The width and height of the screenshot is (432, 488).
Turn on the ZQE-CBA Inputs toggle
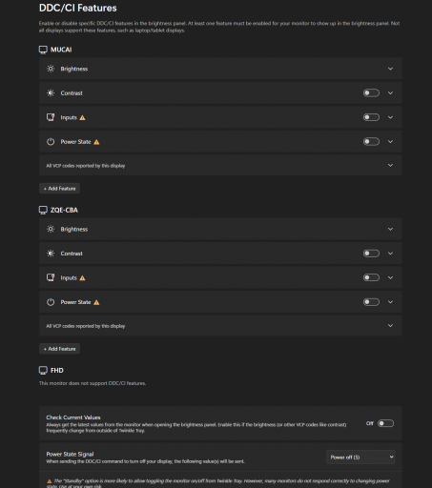(x=371, y=277)
